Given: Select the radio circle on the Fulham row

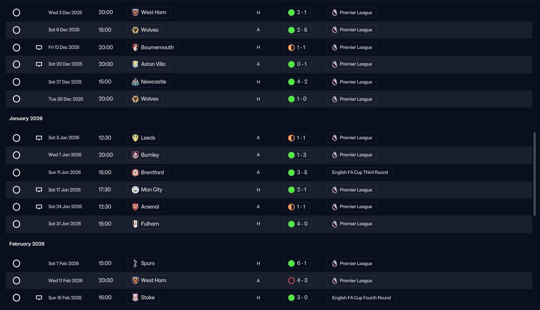Looking at the screenshot, I should click(16, 224).
